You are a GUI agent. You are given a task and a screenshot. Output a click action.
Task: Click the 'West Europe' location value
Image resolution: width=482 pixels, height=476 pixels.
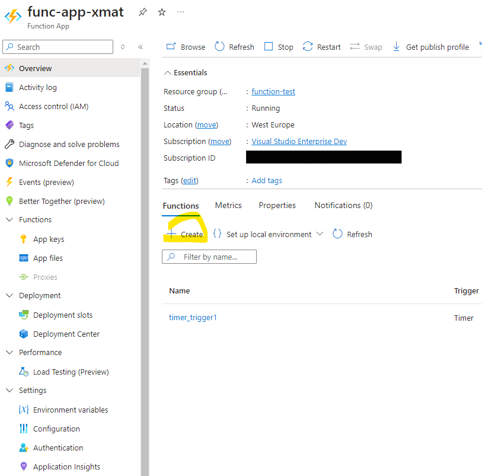(x=273, y=124)
